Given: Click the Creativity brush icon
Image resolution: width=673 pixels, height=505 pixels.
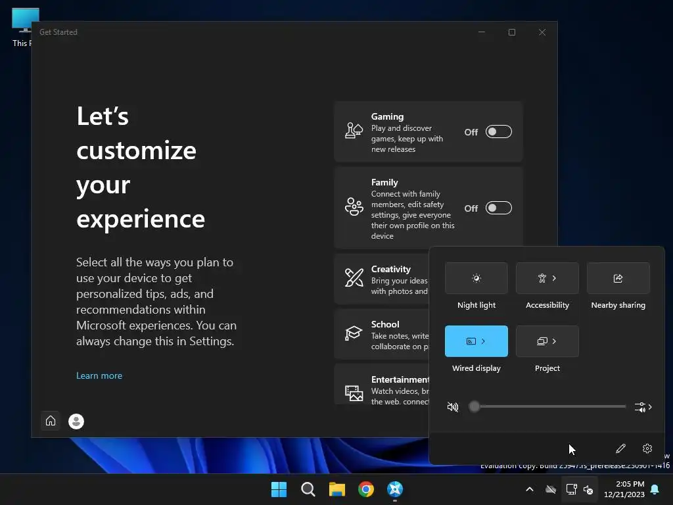Looking at the screenshot, I should [x=354, y=278].
